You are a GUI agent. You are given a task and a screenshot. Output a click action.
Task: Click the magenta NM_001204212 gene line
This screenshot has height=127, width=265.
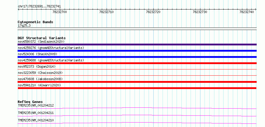(137, 108)
